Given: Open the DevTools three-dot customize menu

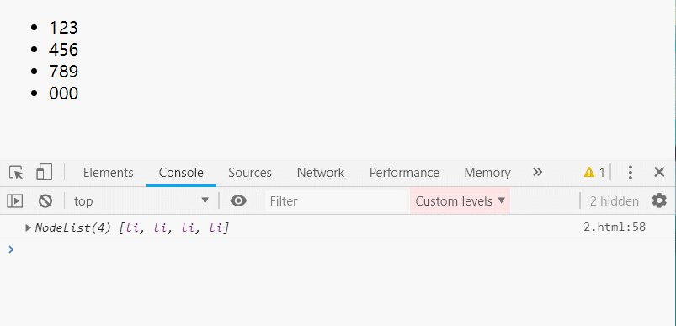Looking at the screenshot, I should 631,173.
